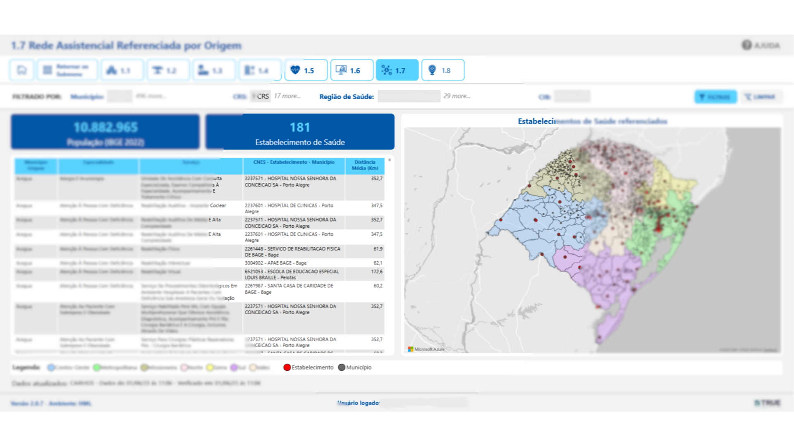Viewport: 794px width, 446px height.
Task: Click the AJUDA help icon
Action: pyautogui.click(x=746, y=45)
